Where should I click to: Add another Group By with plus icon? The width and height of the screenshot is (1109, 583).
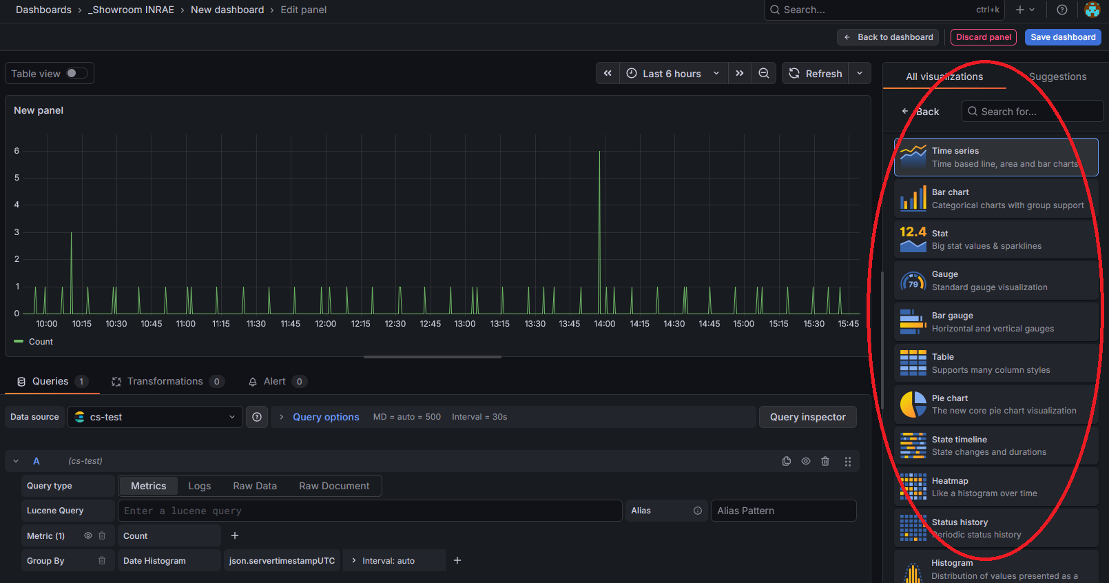(x=457, y=560)
